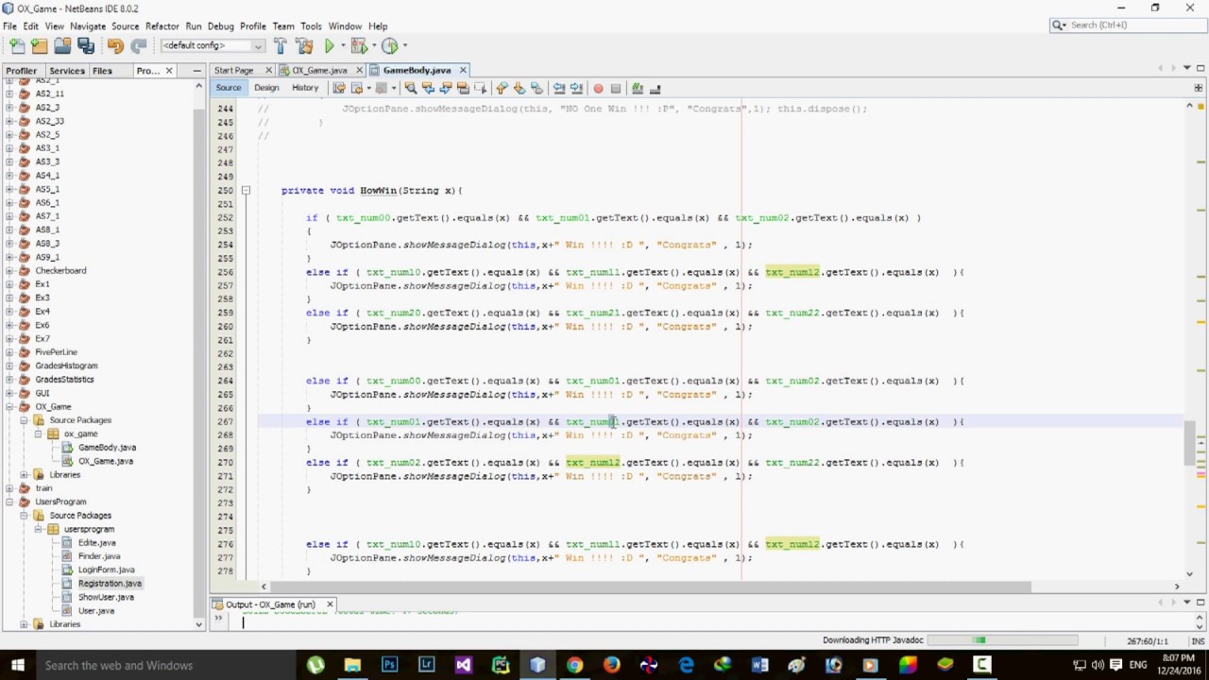Show the History view button
The image size is (1209, 680).
pos(305,88)
